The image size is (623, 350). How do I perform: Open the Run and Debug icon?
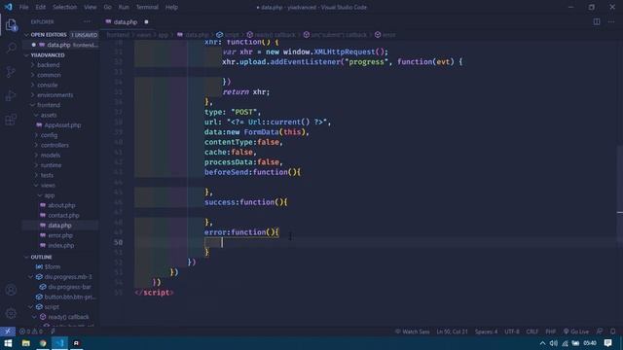click(x=11, y=95)
